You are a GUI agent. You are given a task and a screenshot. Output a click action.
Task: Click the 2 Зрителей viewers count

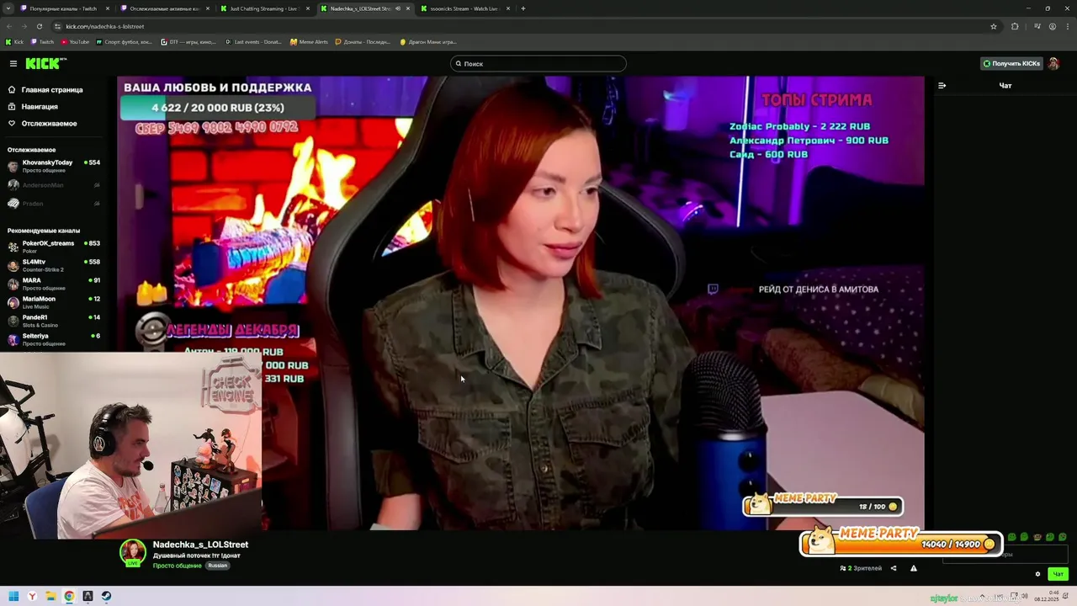(861, 568)
